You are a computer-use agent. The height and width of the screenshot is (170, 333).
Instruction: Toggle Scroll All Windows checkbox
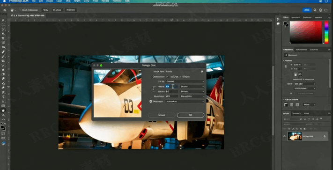click(20, 10)
